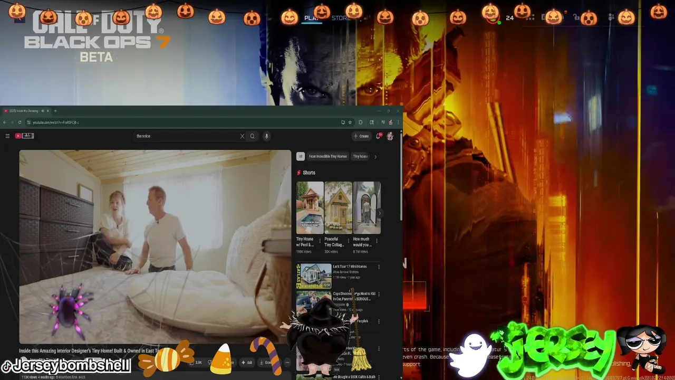The height and width of the screenshot is (380, 675).
Task: Open options for Let's Tour 17 Mini Homes
Action: (x=379, y=267)
